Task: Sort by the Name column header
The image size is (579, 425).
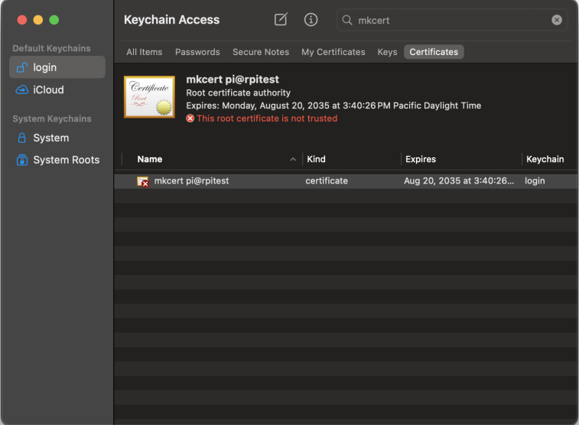Action: (x=150, y=159)
